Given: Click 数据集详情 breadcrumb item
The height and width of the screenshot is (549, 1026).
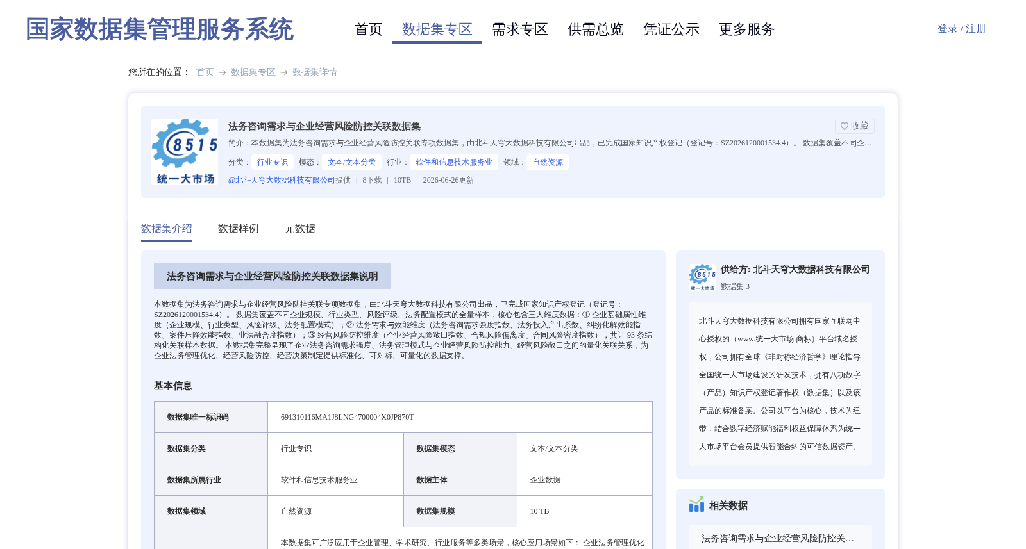Looking at the screenshot, I should (x=315, y=72).
